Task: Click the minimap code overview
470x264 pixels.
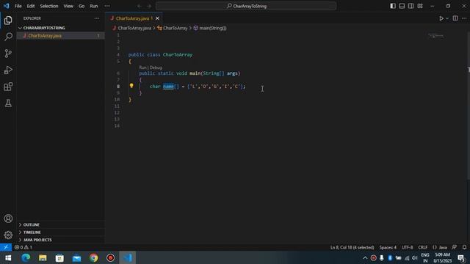Action: point(435,36)
